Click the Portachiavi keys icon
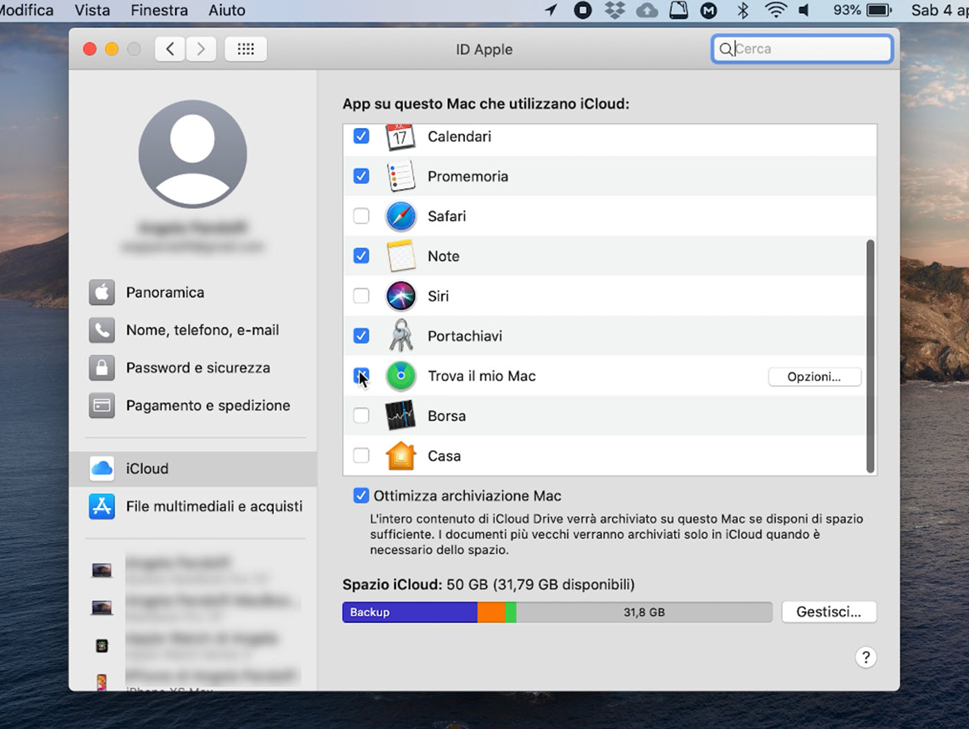 tap(401, 336)
